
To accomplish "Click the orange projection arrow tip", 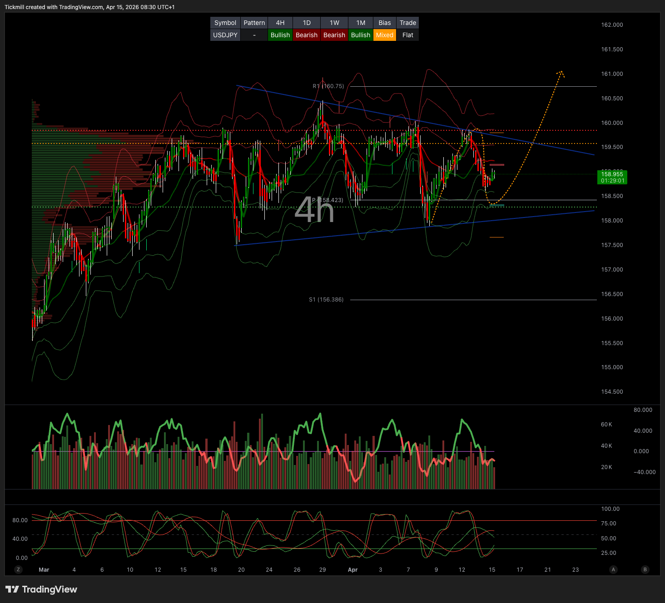I will coord(561,72).
